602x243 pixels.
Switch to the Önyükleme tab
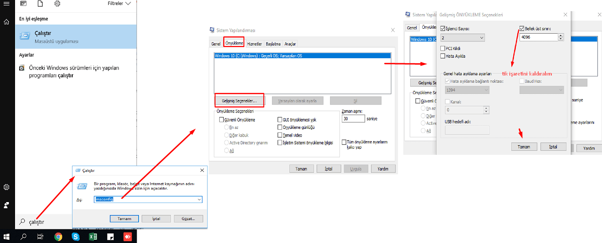click(x=234, y=43)
